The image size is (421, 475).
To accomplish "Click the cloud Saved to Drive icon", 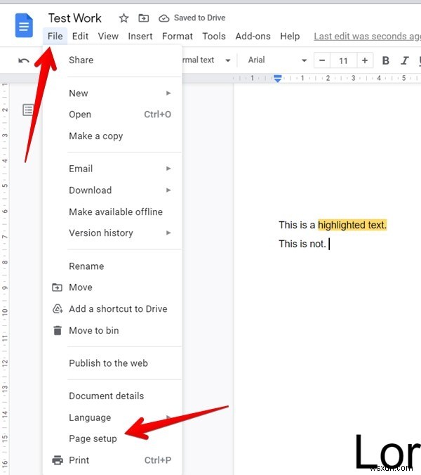I will coord(163,18).
